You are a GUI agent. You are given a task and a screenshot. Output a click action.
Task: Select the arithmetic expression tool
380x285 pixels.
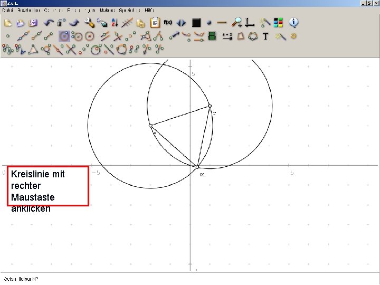(227, 36)
